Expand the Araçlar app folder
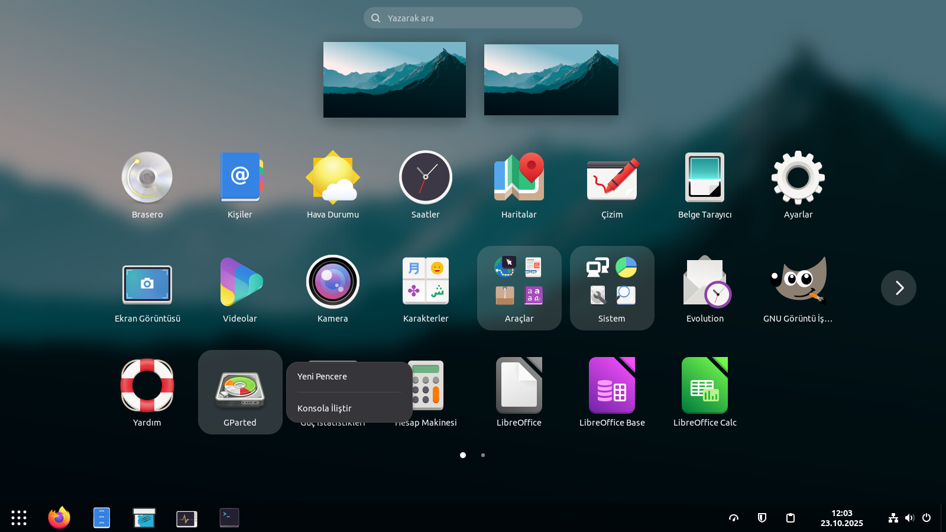The width and height of the screenshot is (946, 532). 519,288
